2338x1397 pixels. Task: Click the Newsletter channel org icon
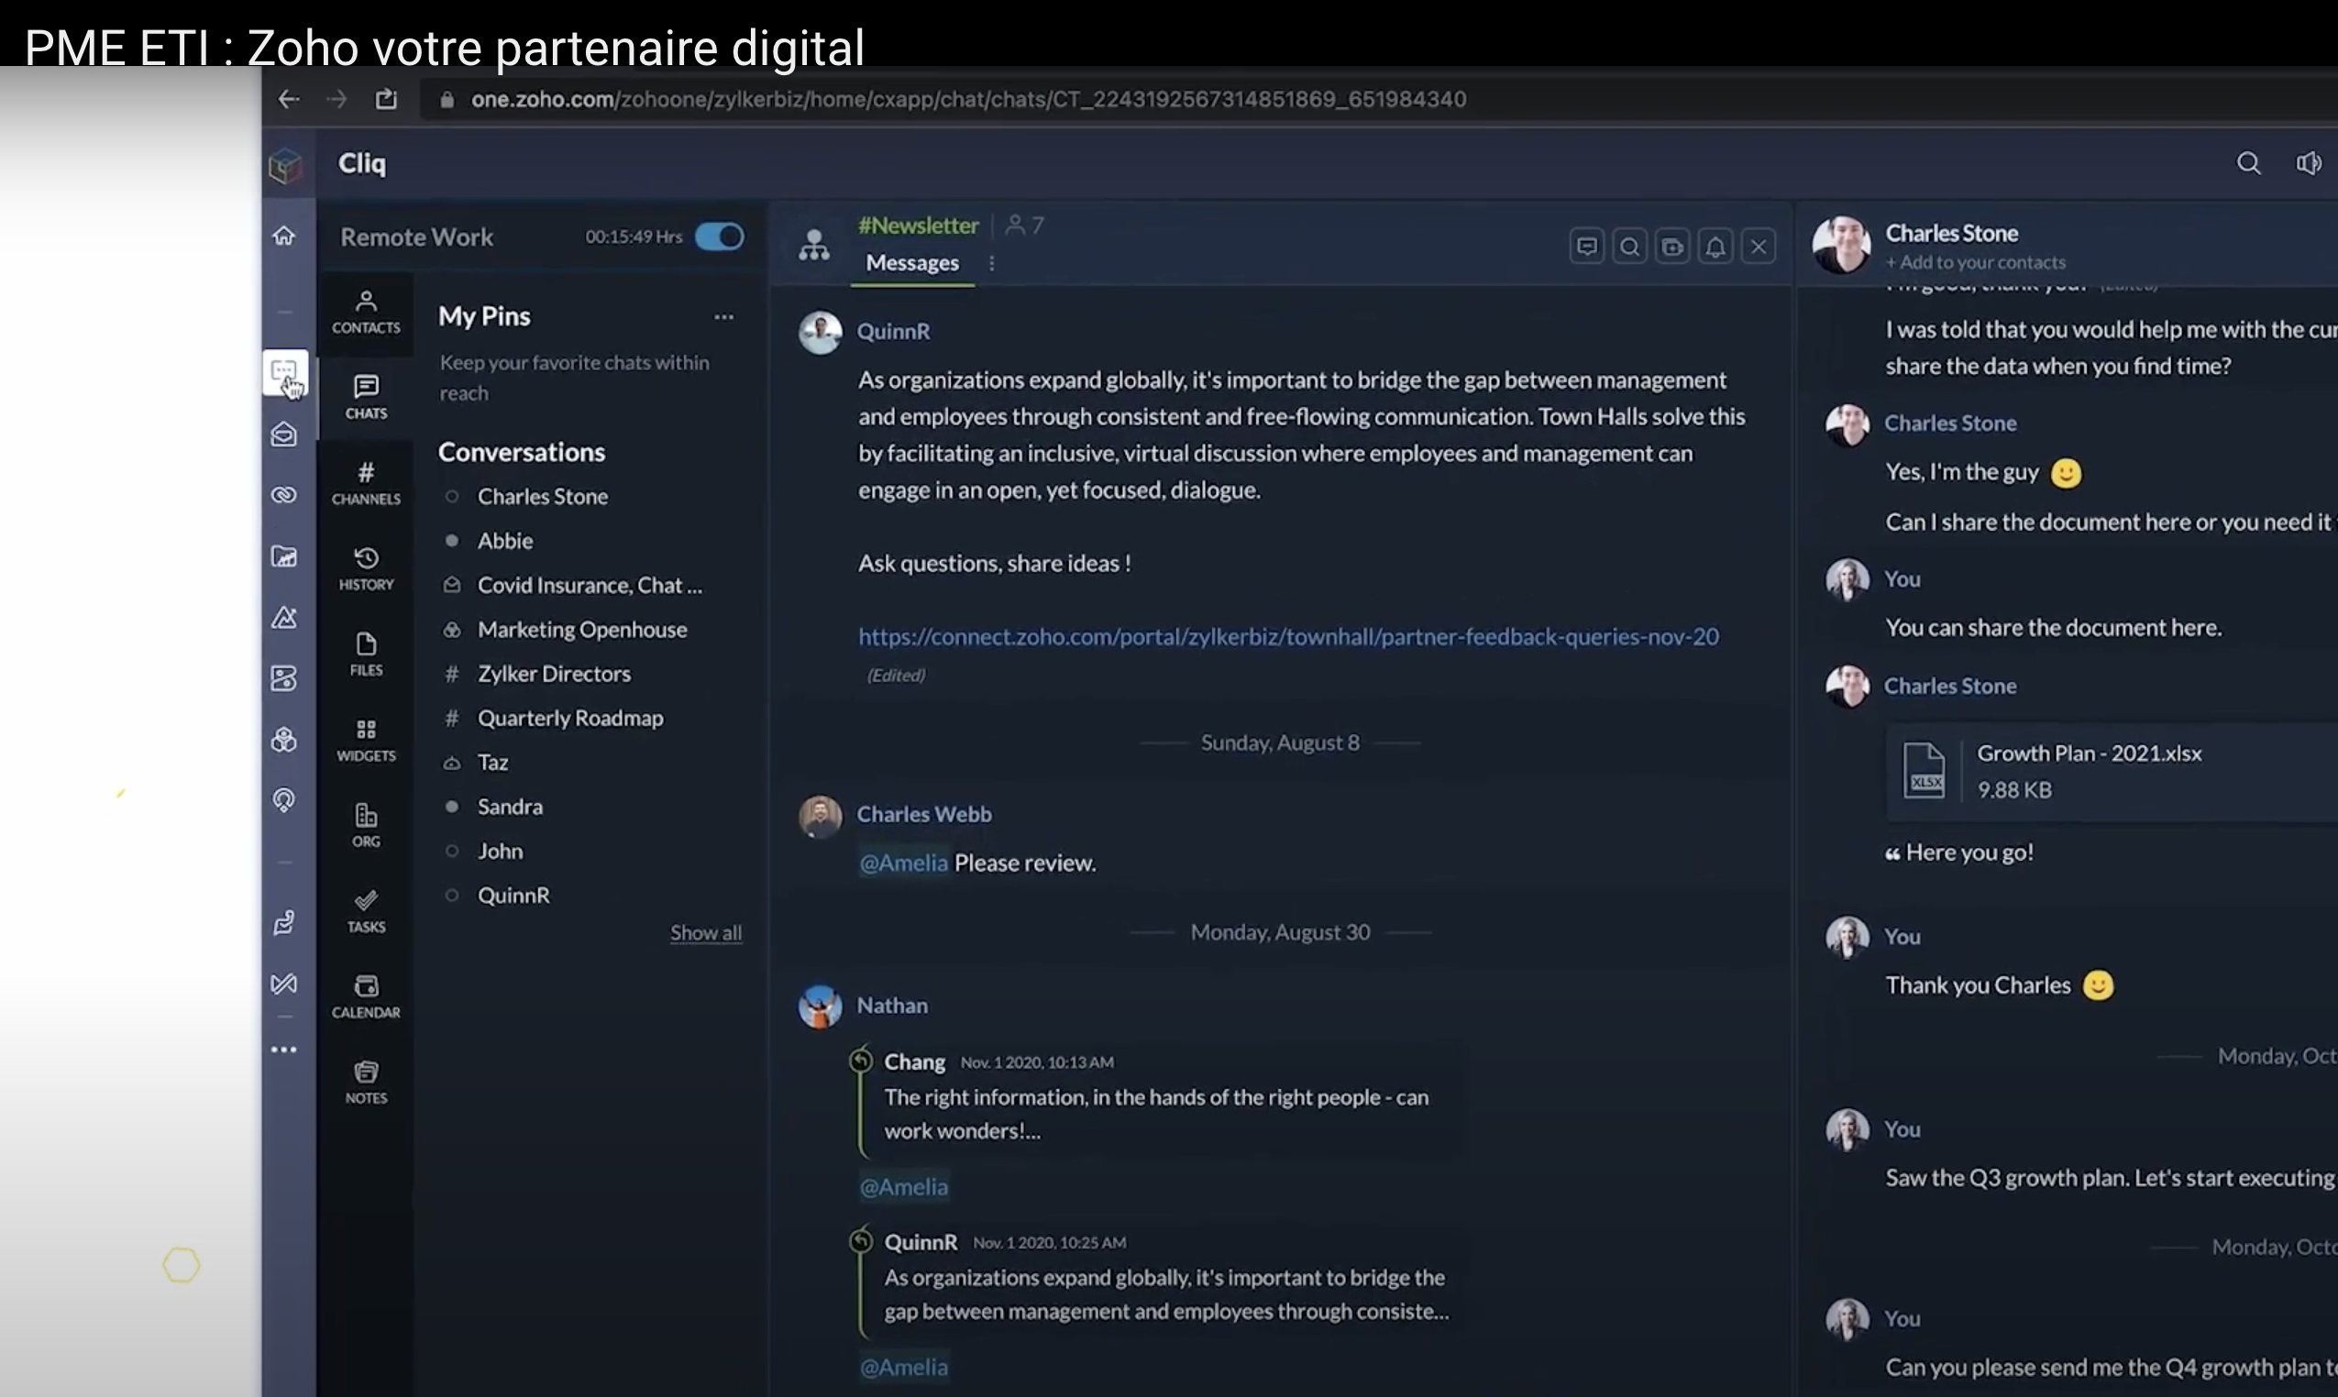[814, 246]
